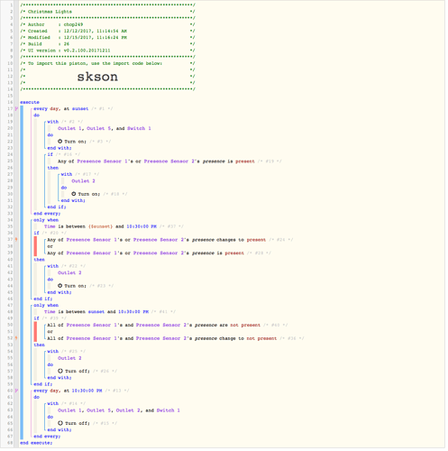448x451 pixels.
Task: Click the line 39 presence is present condition
Action: (x=145, y=253)
